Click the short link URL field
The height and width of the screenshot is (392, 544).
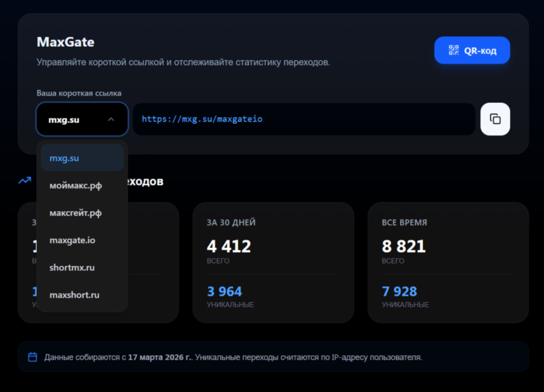point(303,119)
